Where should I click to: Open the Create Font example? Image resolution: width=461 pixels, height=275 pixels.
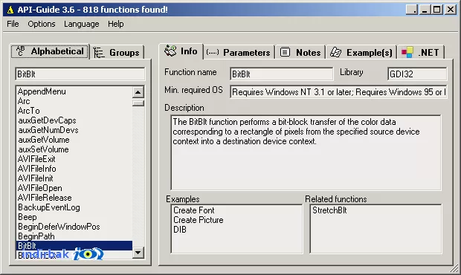194,210
